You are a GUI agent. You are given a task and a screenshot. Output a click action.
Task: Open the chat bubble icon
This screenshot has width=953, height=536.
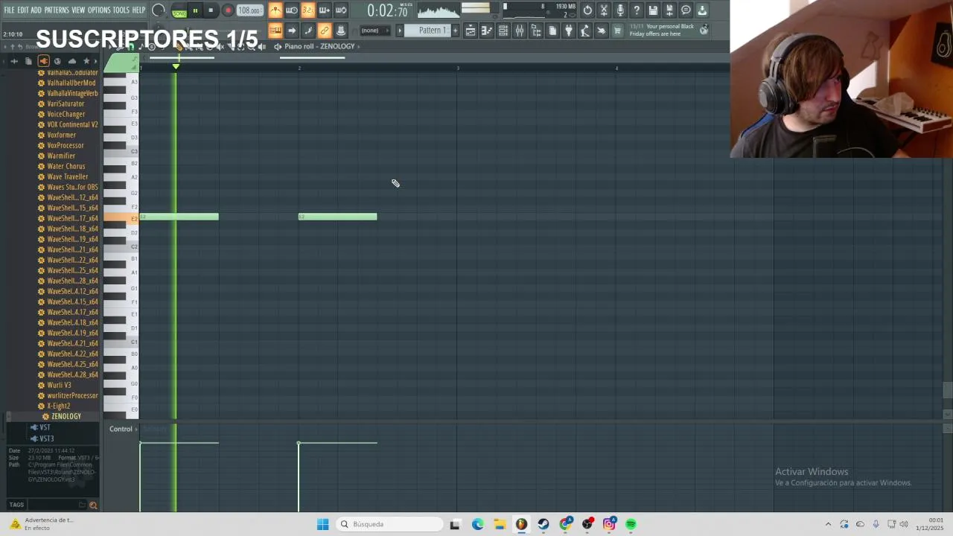coord(686,10)
